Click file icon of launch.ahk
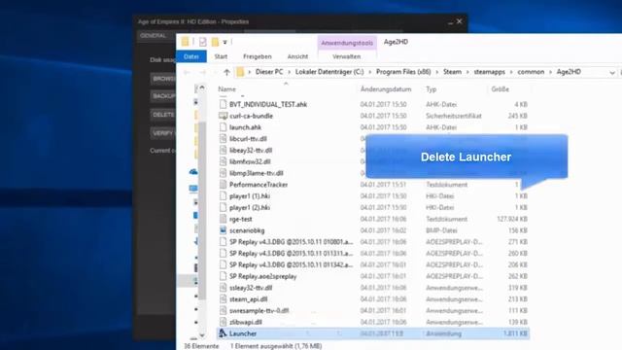Viewport: 622px width, 350px height. (x=223, y=127)
